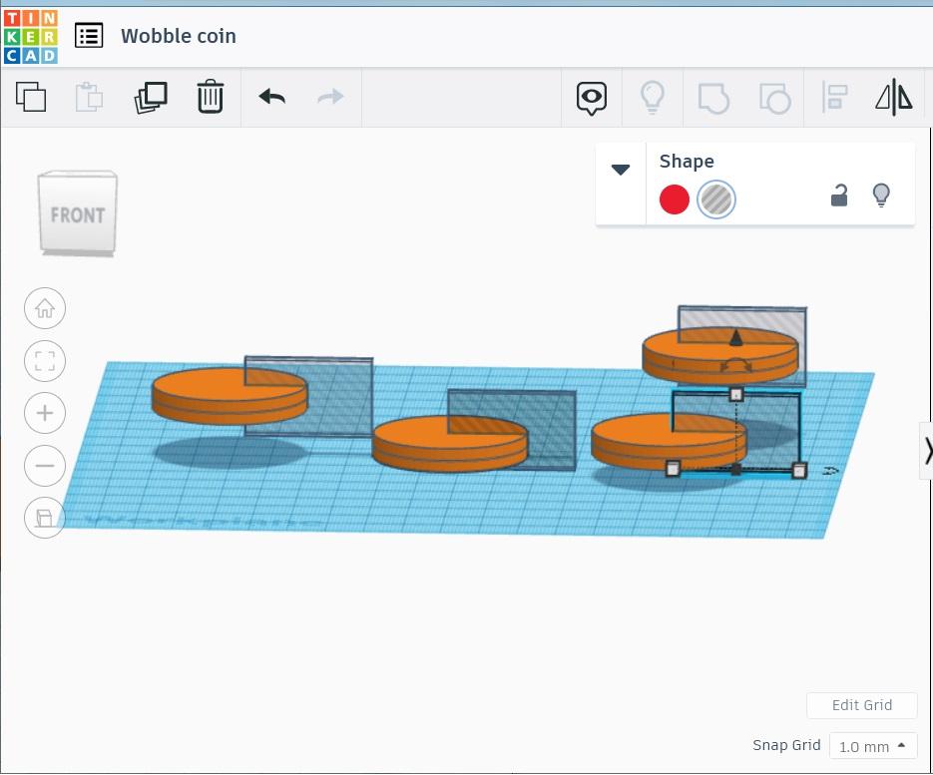Open the Notes tool eye bubble icon
Screen dimensions: 933x775
point(592,98)
